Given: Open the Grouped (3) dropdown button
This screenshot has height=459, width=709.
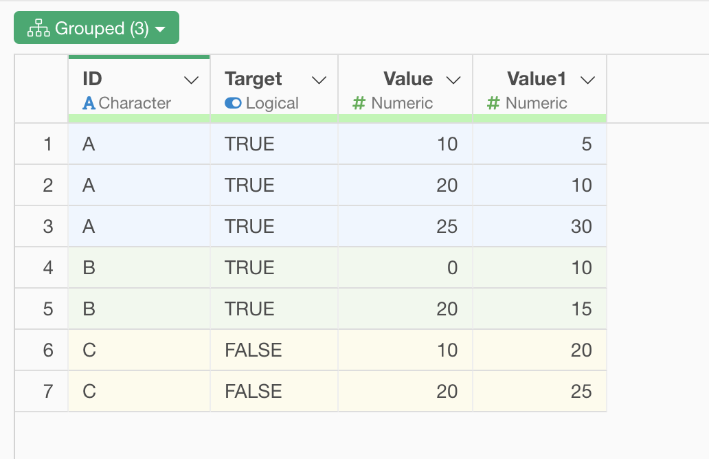Looking at the screenshot, I should coord(96,29).
